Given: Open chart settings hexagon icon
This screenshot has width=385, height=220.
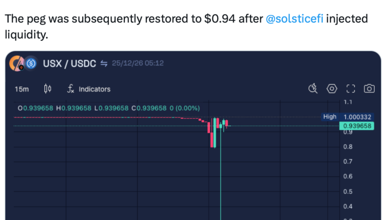Looking at the screenshot, I should tap(332, 89).
